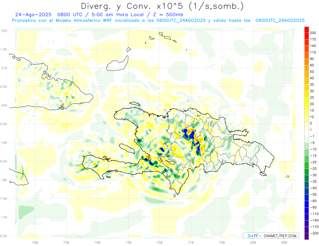Click the light green swatch between -5 and -10
Viewport: 319px width, 246px height.
307,146
